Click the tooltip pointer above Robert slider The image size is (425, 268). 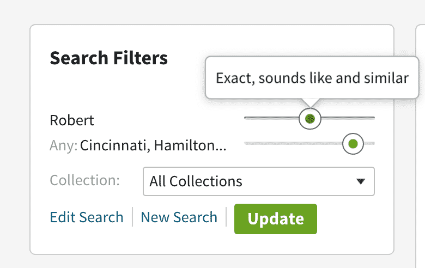(x=311, y=103)
